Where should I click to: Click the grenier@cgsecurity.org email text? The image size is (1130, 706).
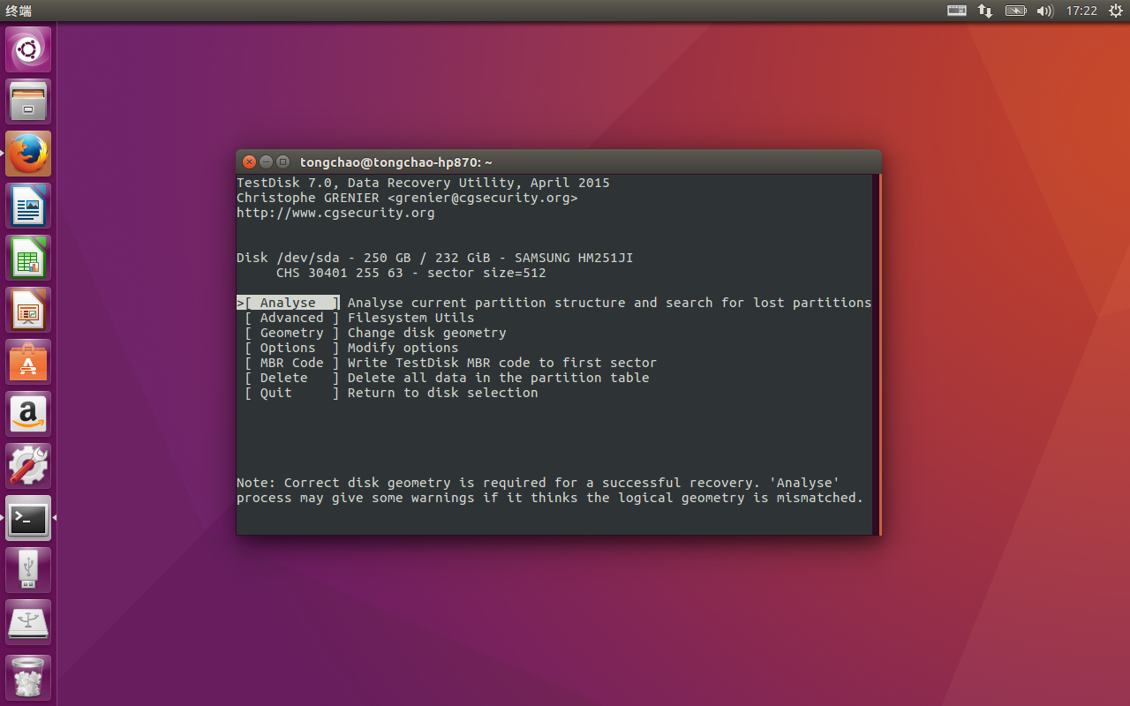(483, 198)
